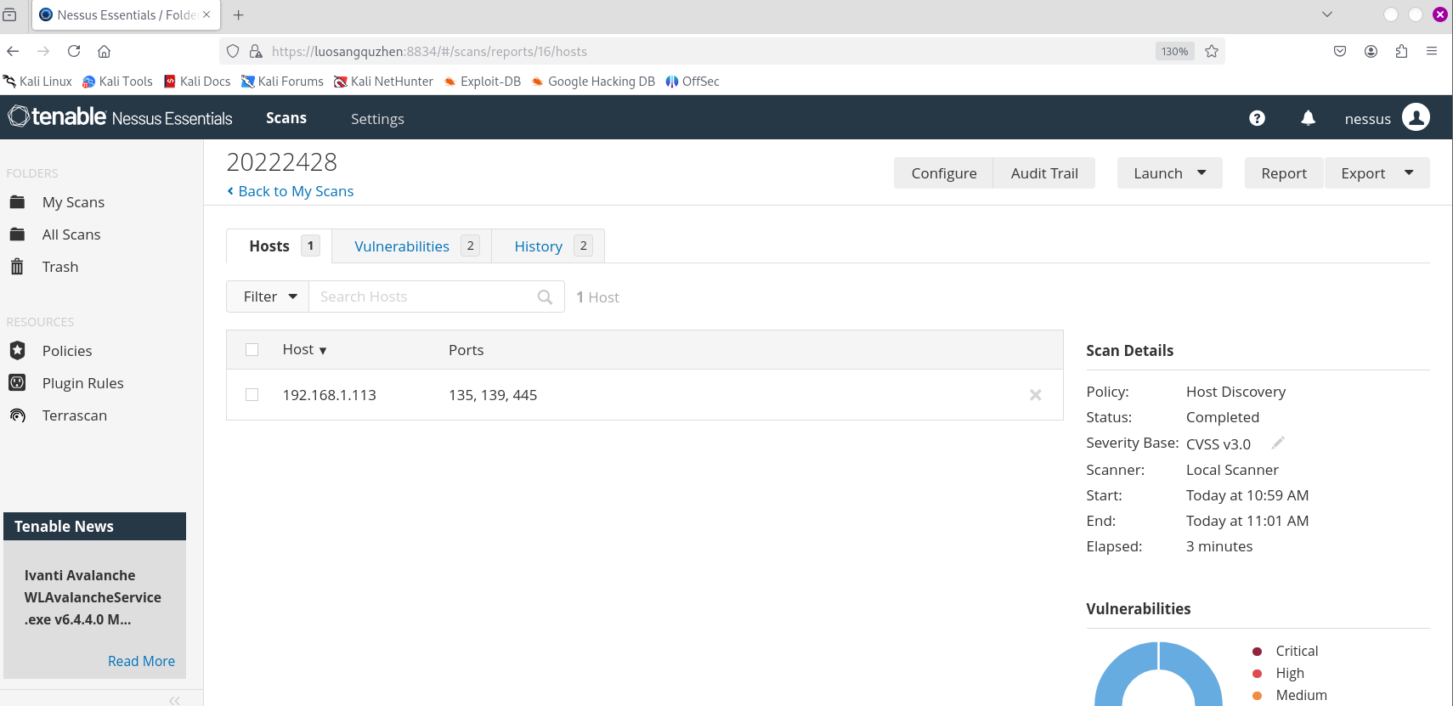The image size is (1453, 706).
Task: Click the Configure button
Action: click(944, 173)
